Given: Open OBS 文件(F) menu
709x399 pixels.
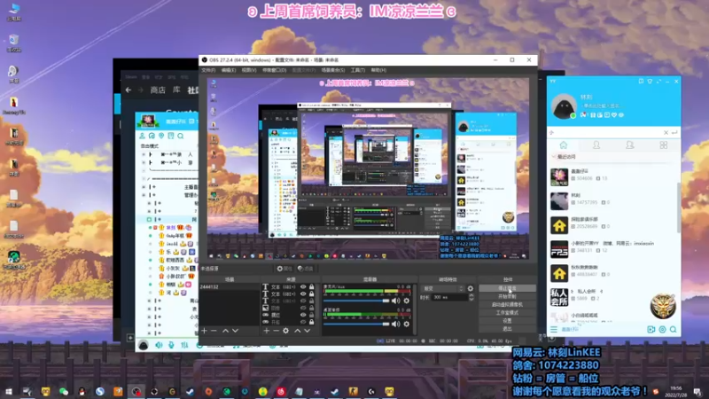Looking at the screenshot, I should pos(208,70).
